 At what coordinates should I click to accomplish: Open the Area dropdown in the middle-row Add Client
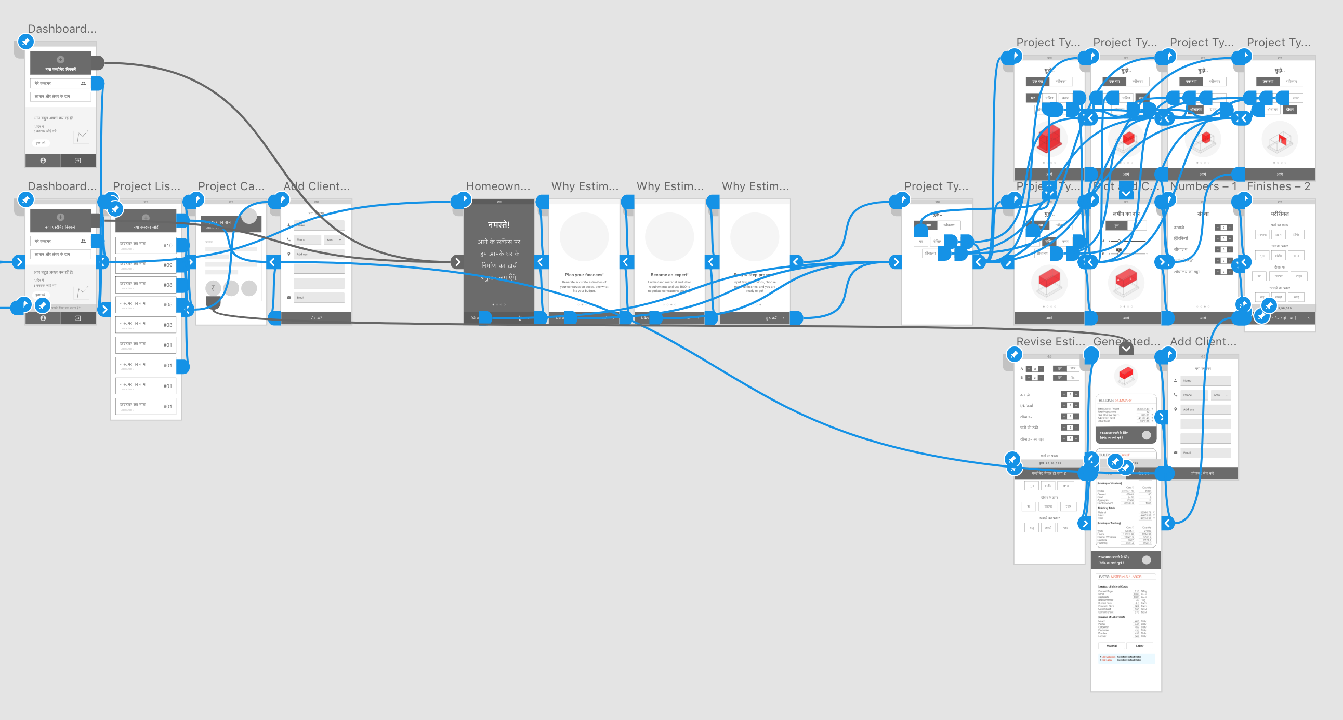click(x=334, y=239)
